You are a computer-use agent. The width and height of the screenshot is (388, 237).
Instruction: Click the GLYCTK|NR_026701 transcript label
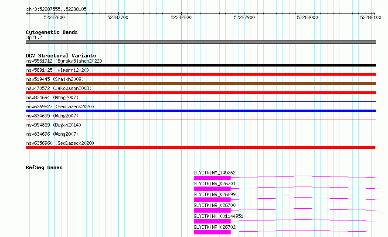214,184
